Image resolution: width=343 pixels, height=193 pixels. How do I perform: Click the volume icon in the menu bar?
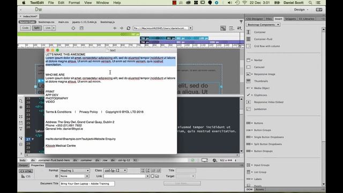coord(230,3)
